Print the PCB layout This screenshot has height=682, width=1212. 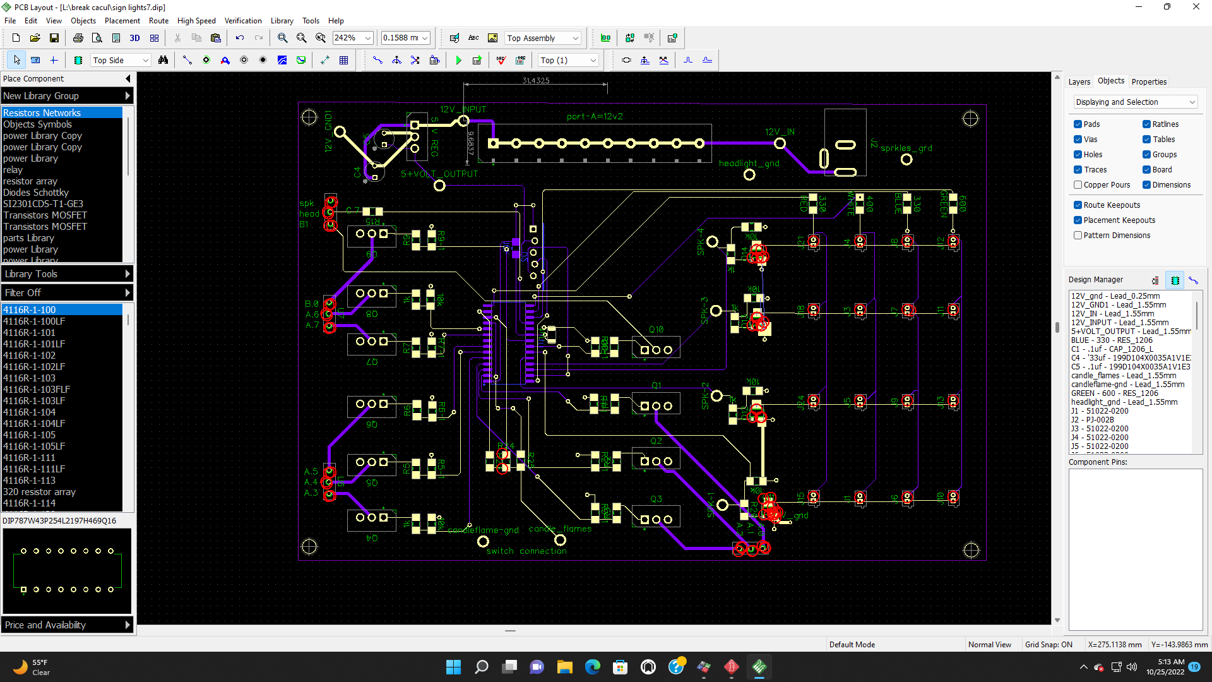[x=78, y=38]
